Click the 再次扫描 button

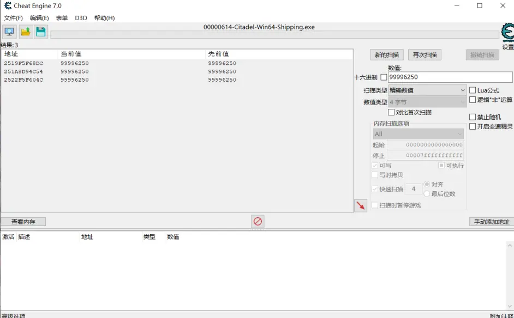(425, 55)
